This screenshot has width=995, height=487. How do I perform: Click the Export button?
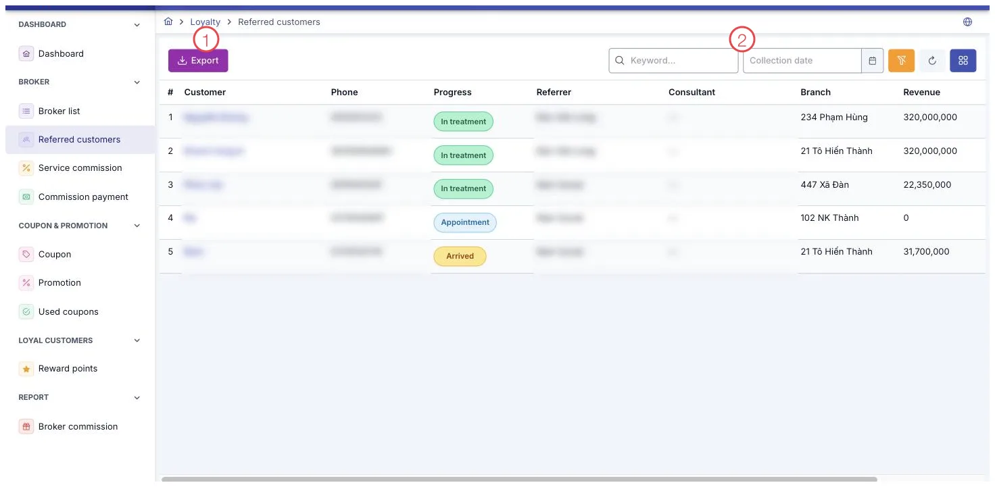coord(198,60)
